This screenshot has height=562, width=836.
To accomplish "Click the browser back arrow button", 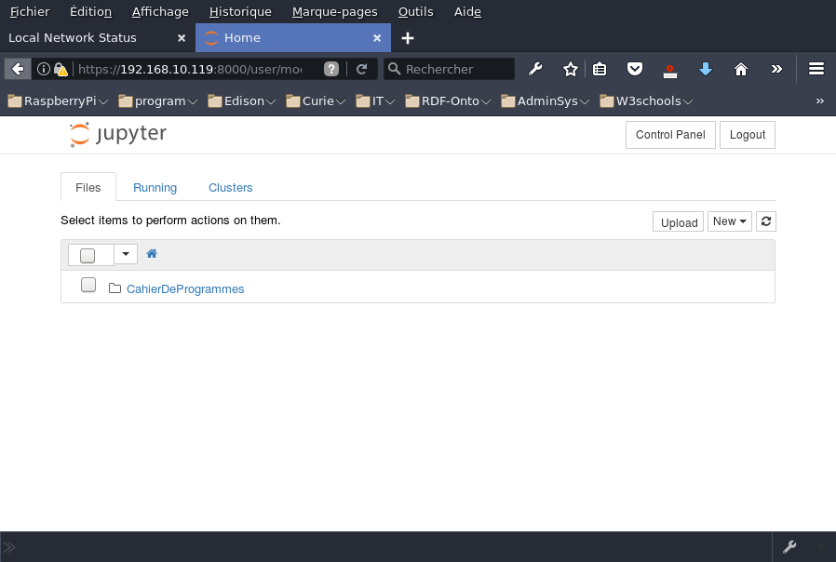I will tap(18, 69).
